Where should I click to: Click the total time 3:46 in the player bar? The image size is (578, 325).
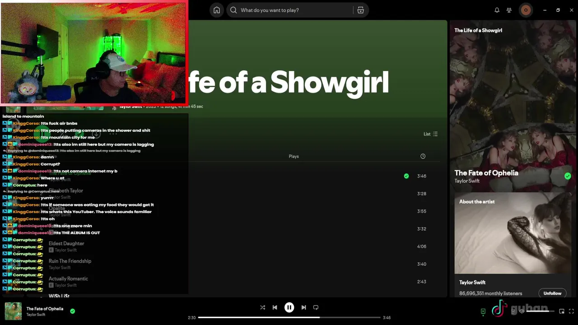point(387,318)
